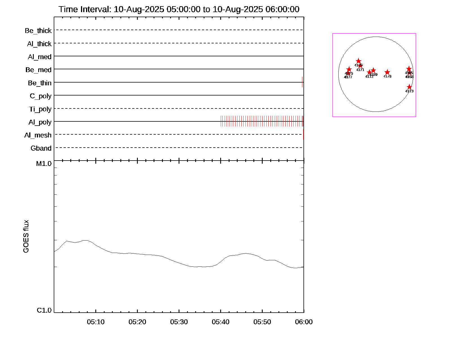Select the star marker above label 4169

point(373,70)
